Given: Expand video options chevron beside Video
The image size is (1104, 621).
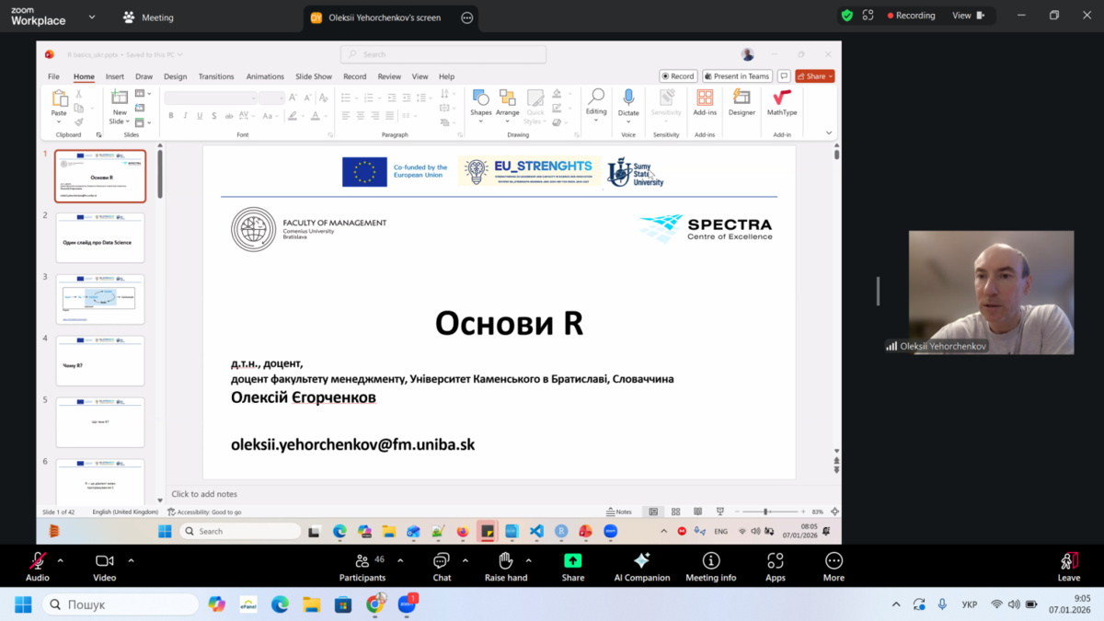Looking at the screenshot, I should pyautogui.click(x=131, y=560).
